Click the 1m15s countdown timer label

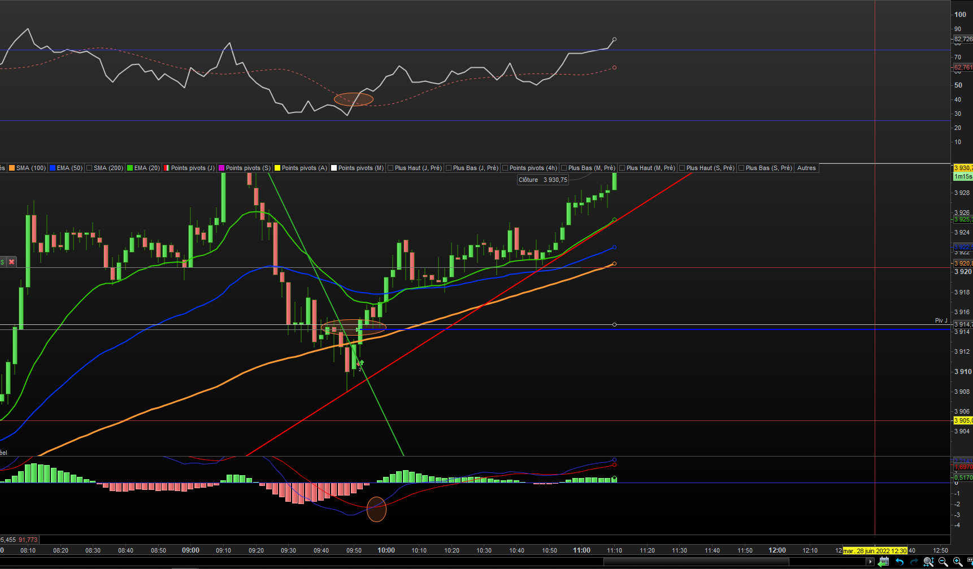963,176
